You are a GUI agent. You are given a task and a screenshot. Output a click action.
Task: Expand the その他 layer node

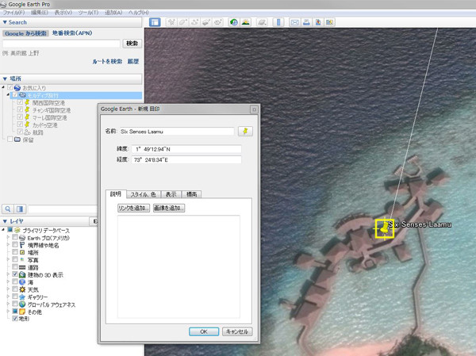click(x=8, y=312)
